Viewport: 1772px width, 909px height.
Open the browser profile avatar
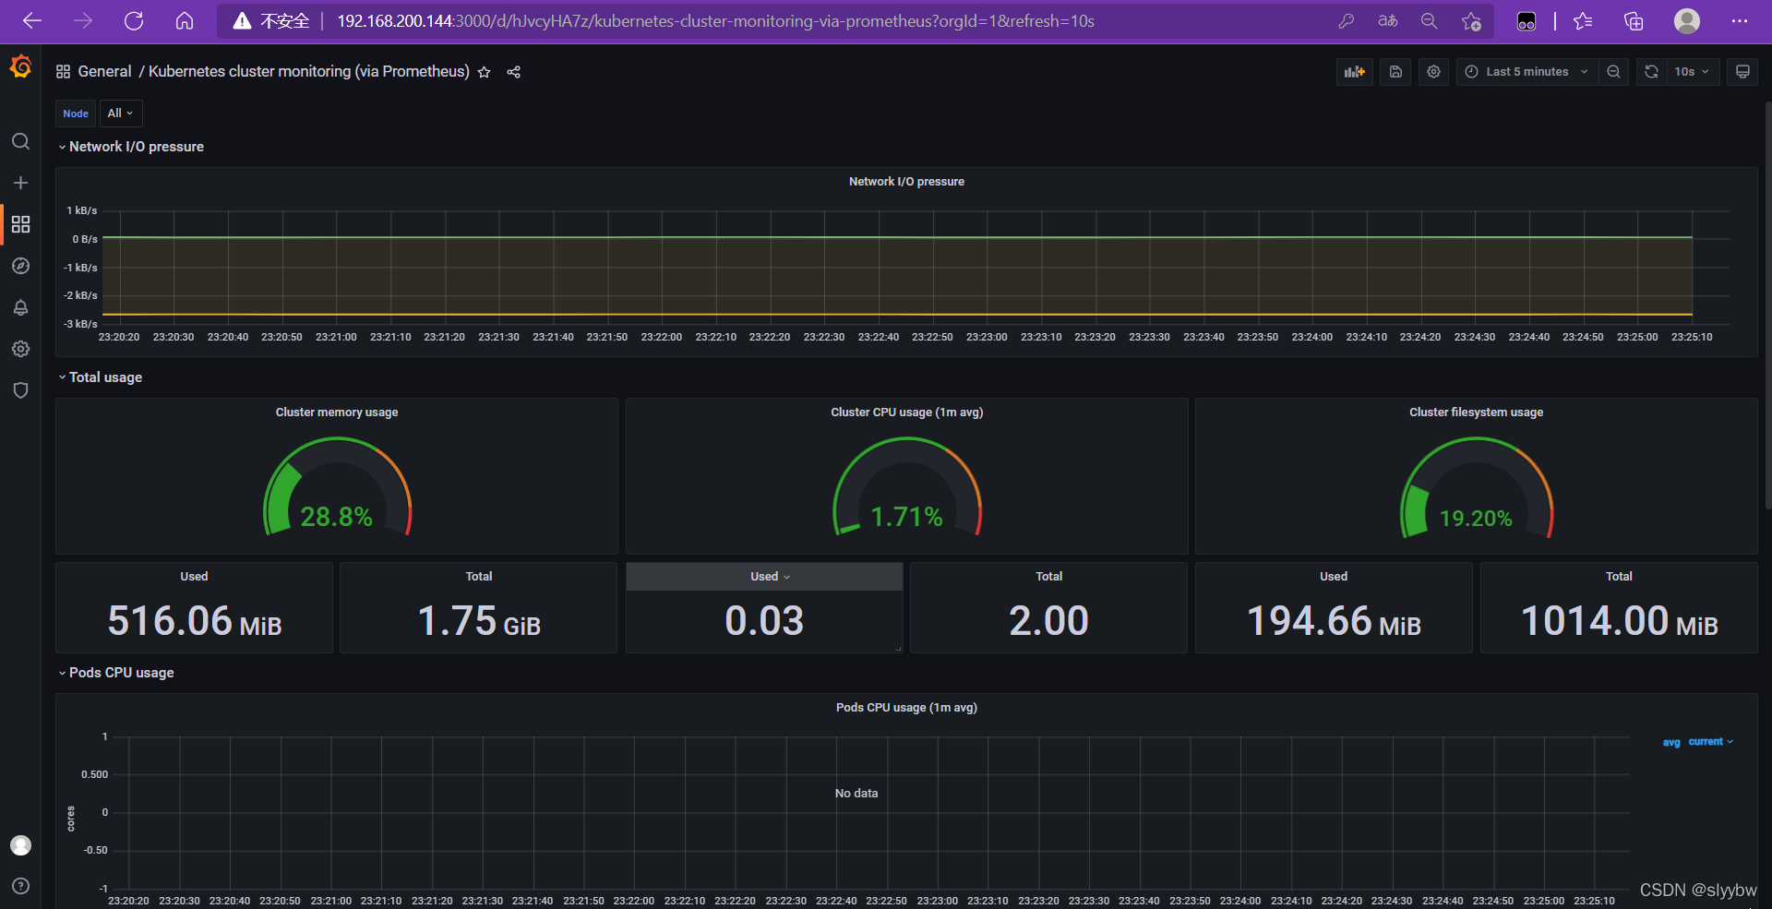1687,21
